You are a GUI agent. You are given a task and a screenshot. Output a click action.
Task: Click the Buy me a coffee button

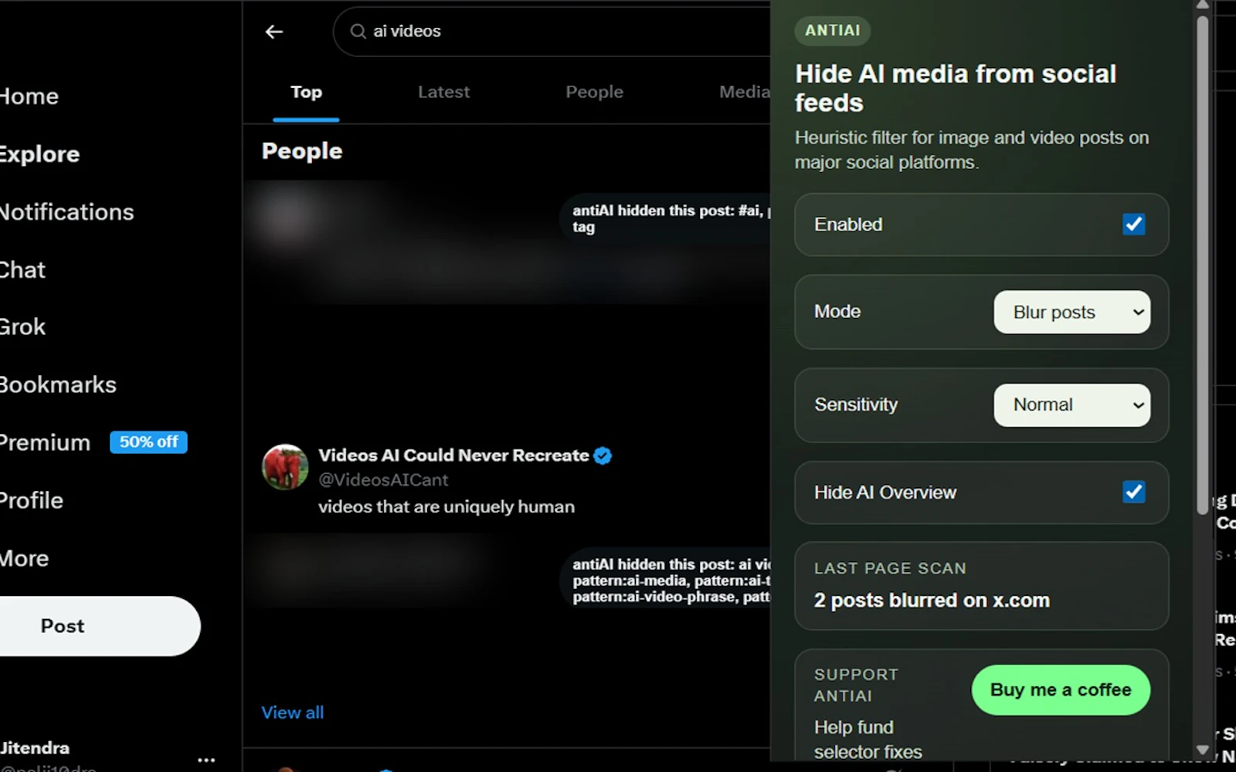[1060, 689]
